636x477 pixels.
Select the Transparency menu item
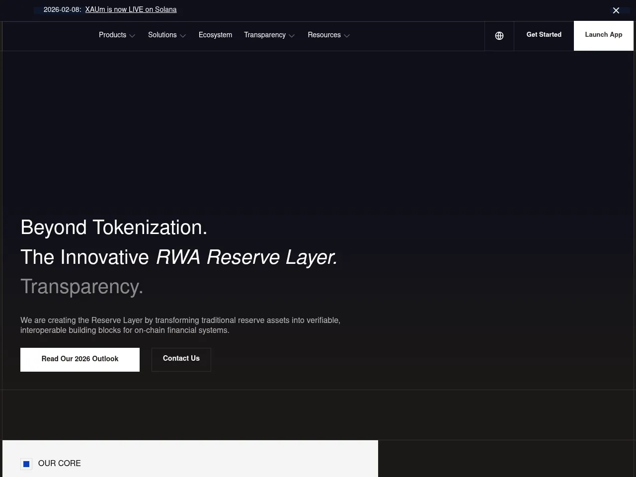click(265, 35)
